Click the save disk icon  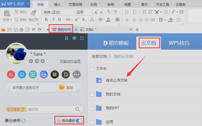click(x=10, y=30)
